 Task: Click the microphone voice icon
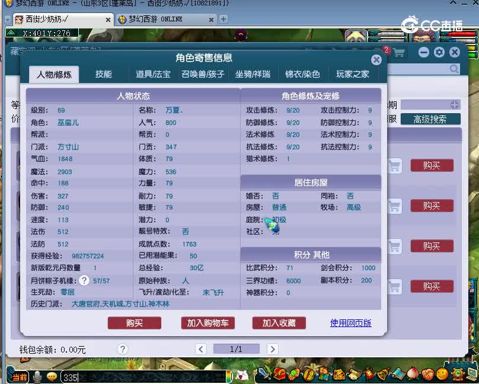click(37, 377)
